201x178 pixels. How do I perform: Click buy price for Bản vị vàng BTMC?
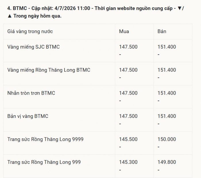[128, 116]
